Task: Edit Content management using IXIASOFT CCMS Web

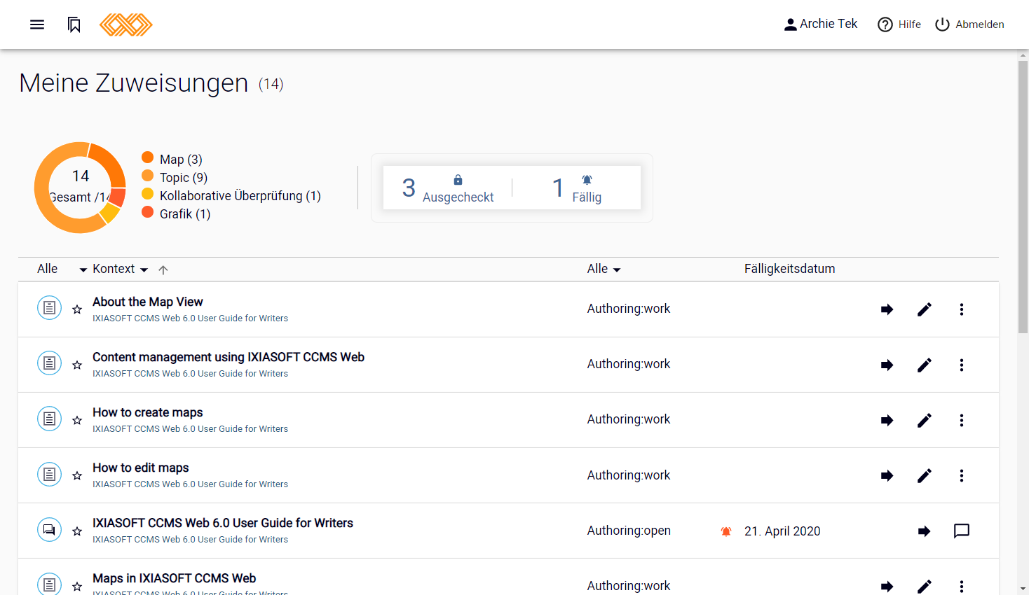Action: [925, 365]
